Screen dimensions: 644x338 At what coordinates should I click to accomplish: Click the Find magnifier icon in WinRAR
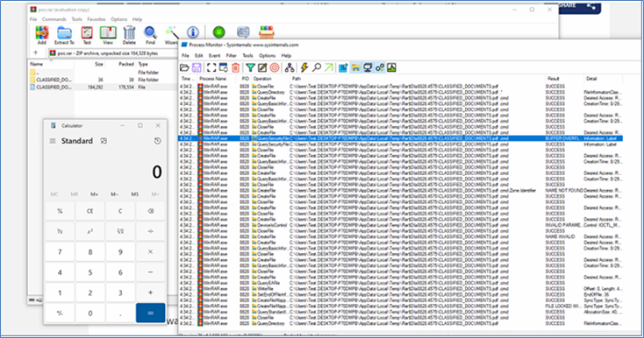[150, 35]
